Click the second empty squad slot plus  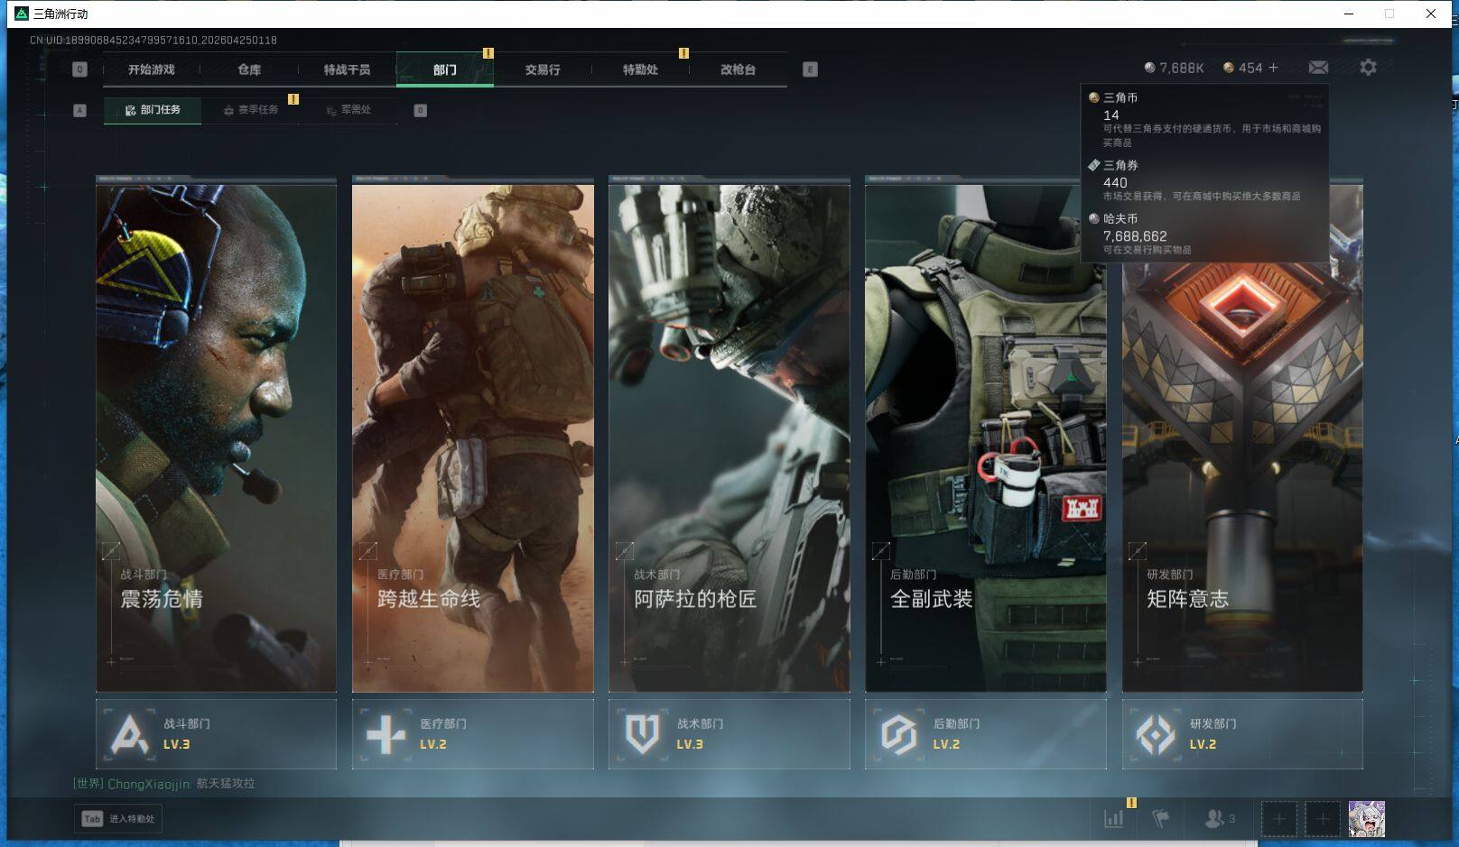click(1323, 819)
